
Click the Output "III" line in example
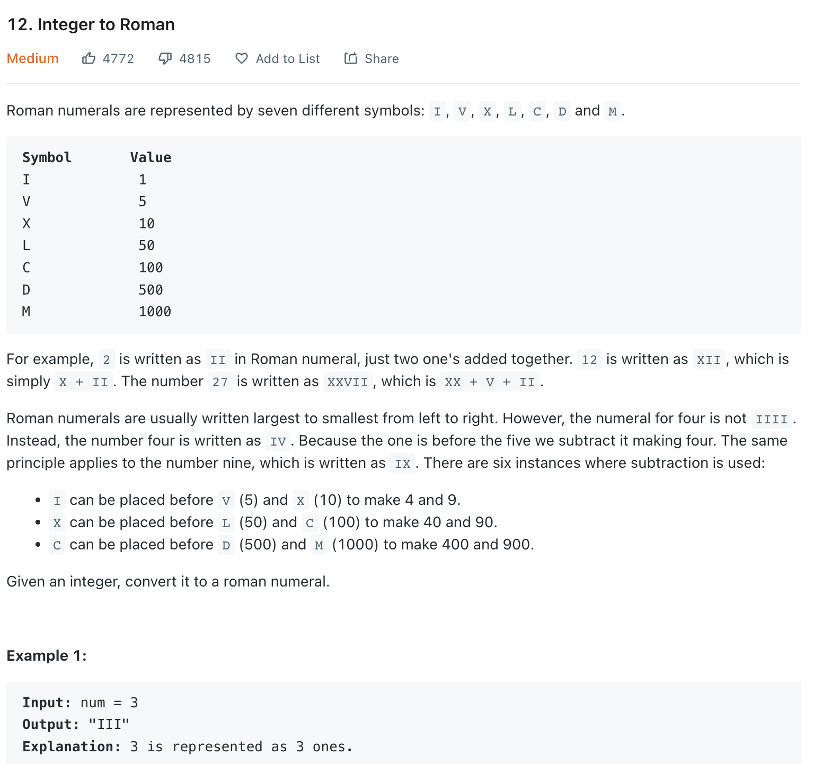tap(76, 724)
